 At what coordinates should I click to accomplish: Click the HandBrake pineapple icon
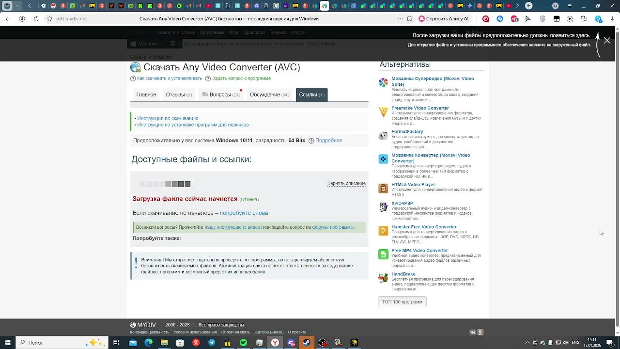click(x=383, y=278)
